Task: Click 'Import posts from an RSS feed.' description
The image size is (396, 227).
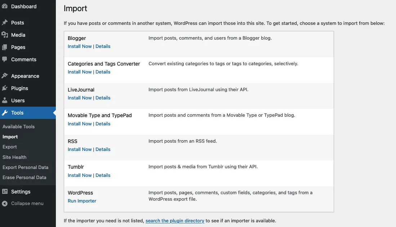Action: pos(183,141)
